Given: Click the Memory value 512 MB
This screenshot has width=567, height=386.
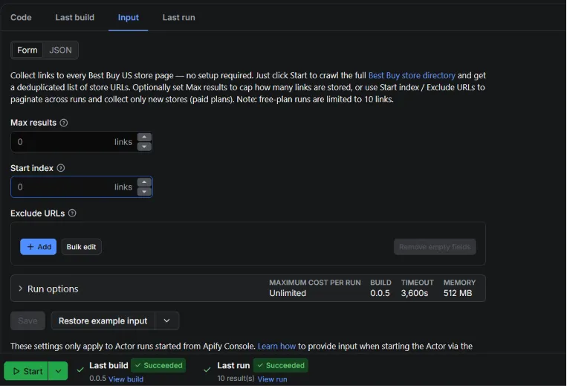Looking at the screenshot, I should pos(458,293).
